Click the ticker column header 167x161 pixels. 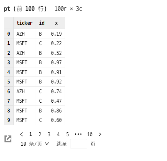tap(25, 23)
